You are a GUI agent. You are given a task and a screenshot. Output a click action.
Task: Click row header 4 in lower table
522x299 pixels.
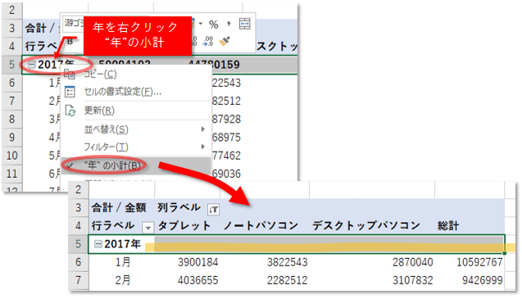78,226
